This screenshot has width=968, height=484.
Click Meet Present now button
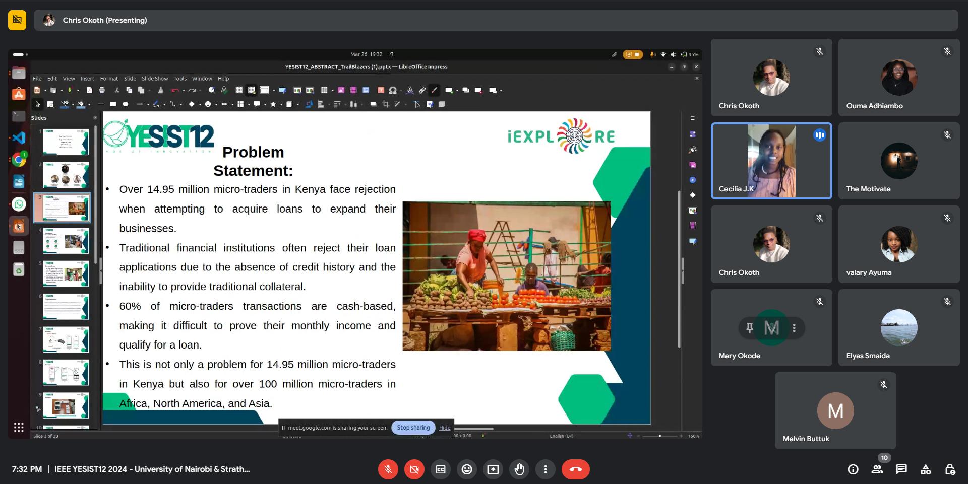[x=493, y=469]
